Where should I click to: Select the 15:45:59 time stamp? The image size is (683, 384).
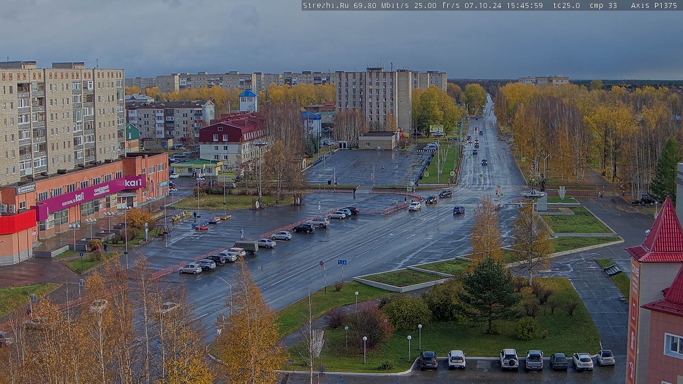coord(525,5)
